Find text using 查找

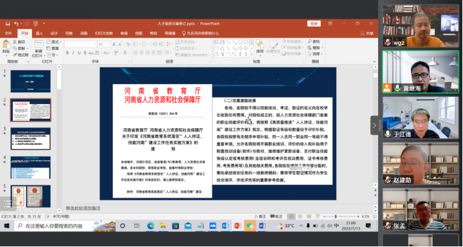pos(314,41)
